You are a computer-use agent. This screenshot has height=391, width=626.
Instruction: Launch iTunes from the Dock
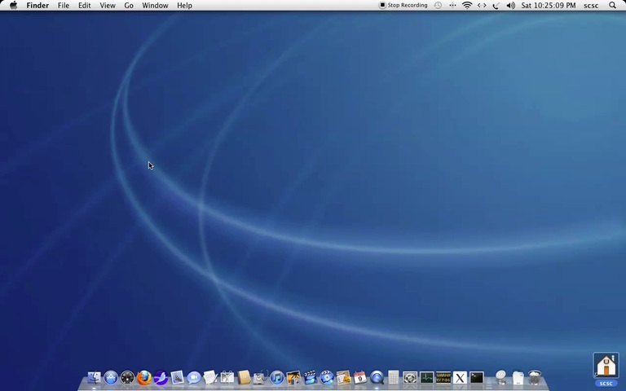(276, 377)
